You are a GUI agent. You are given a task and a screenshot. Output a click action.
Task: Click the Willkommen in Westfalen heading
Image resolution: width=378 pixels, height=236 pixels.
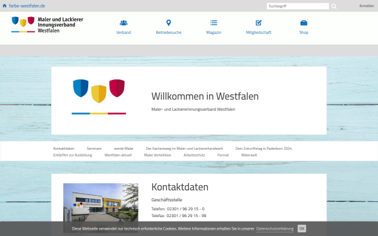(x=205, y=96)
